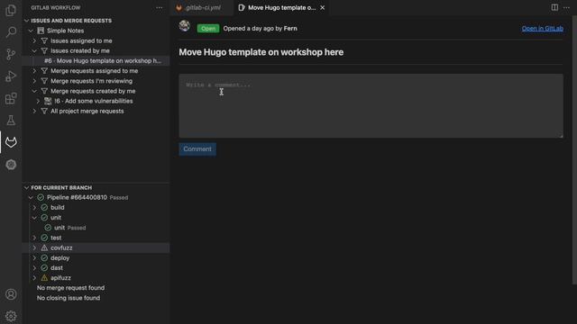
Task: Open the Testing flask view
Action: coord(11,120)
